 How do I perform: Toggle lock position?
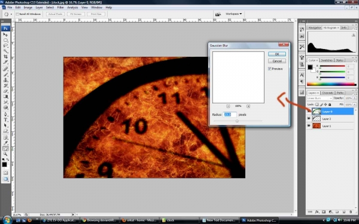pos(325,105)
